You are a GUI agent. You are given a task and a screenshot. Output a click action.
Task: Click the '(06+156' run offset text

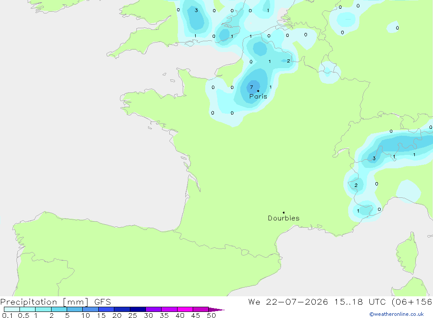[x=412, y=302]
